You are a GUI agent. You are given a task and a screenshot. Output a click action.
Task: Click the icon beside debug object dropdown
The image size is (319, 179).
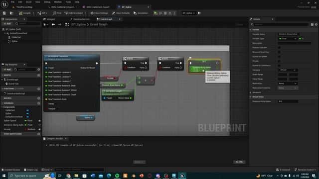tap(199, 13)
